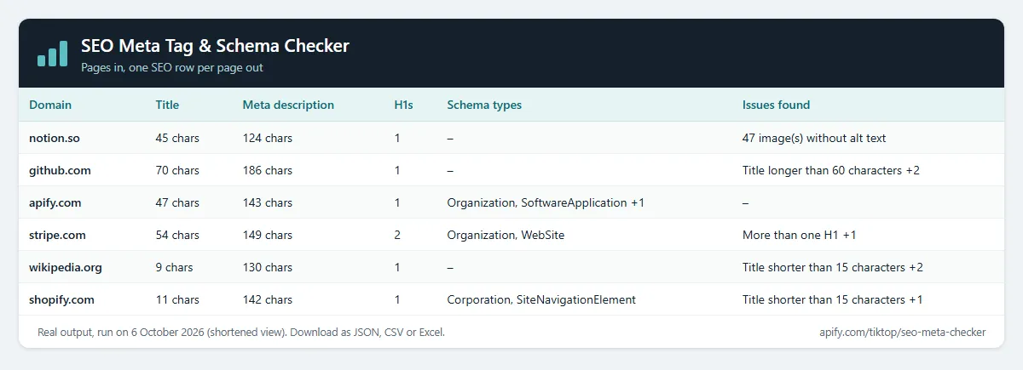
Task: Select the Issues found column header
Action: pos(776,105)
